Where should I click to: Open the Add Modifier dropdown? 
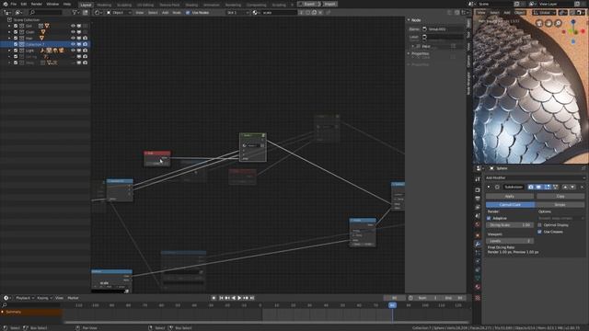coord(535,177)
